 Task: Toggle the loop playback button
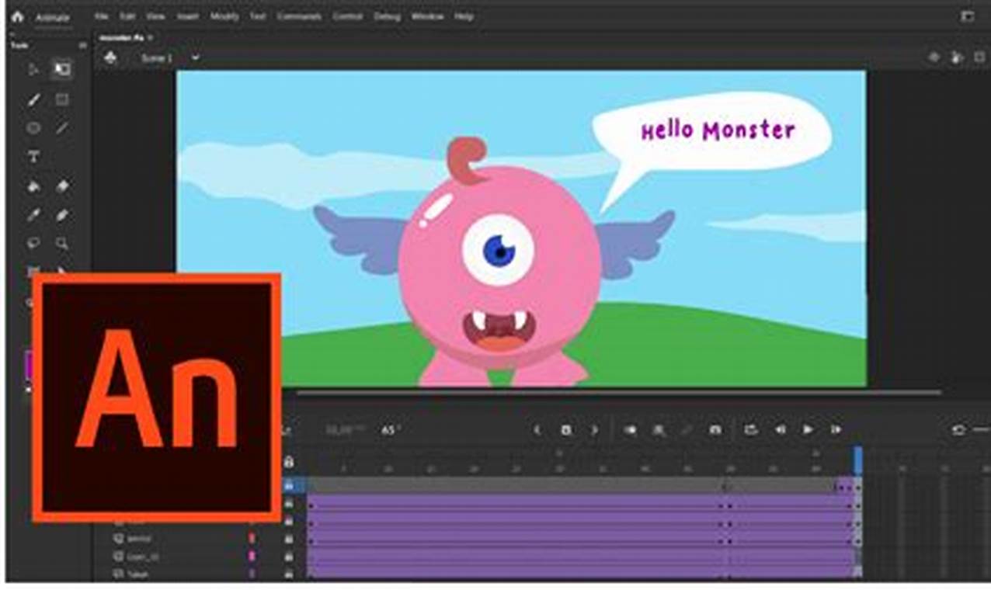[750, 429]
